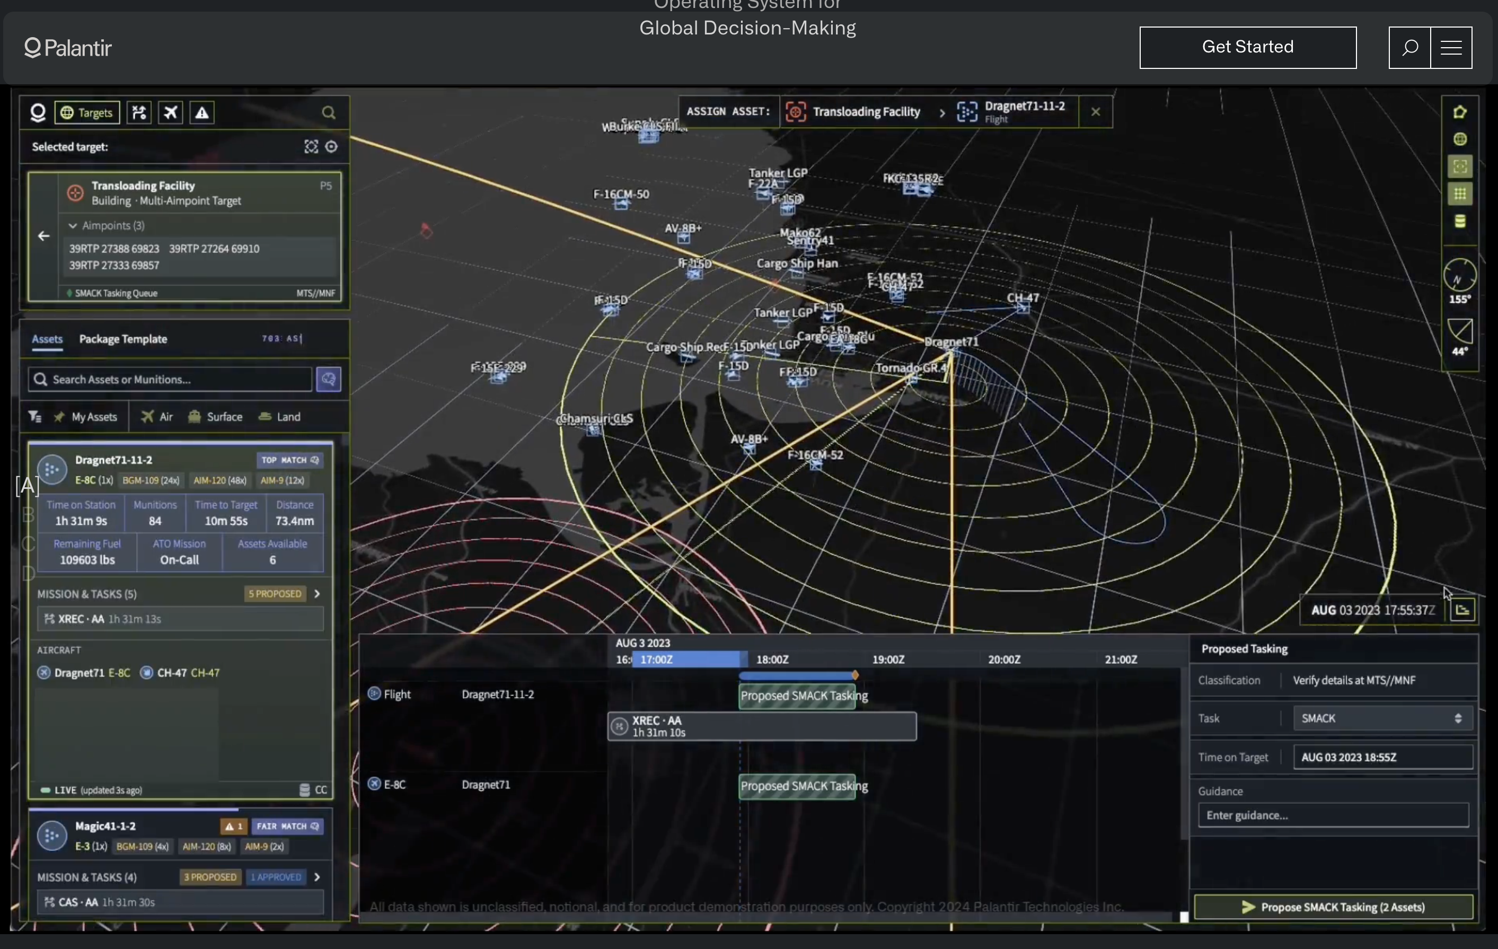Click the aircraft icon in top toolbar
The image size is (1498, 949).
171,112
